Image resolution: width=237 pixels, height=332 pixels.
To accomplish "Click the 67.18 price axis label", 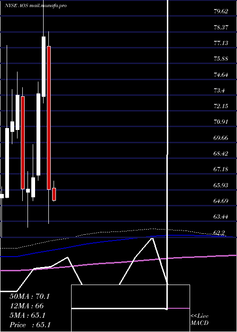I will pos(221,169).
